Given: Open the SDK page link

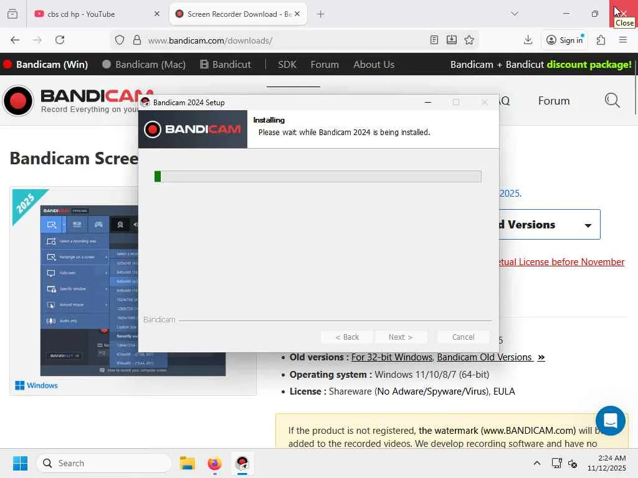Looking at the screenshot, I should point(287,64).
